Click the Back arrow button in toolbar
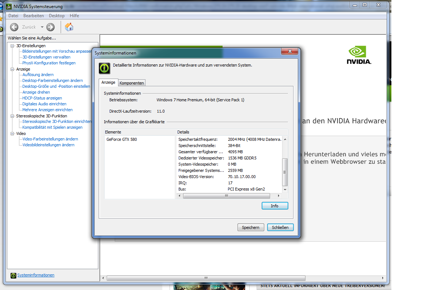Image resolution: width=421 pixels, height=290 pixels. tap(14, 27)
